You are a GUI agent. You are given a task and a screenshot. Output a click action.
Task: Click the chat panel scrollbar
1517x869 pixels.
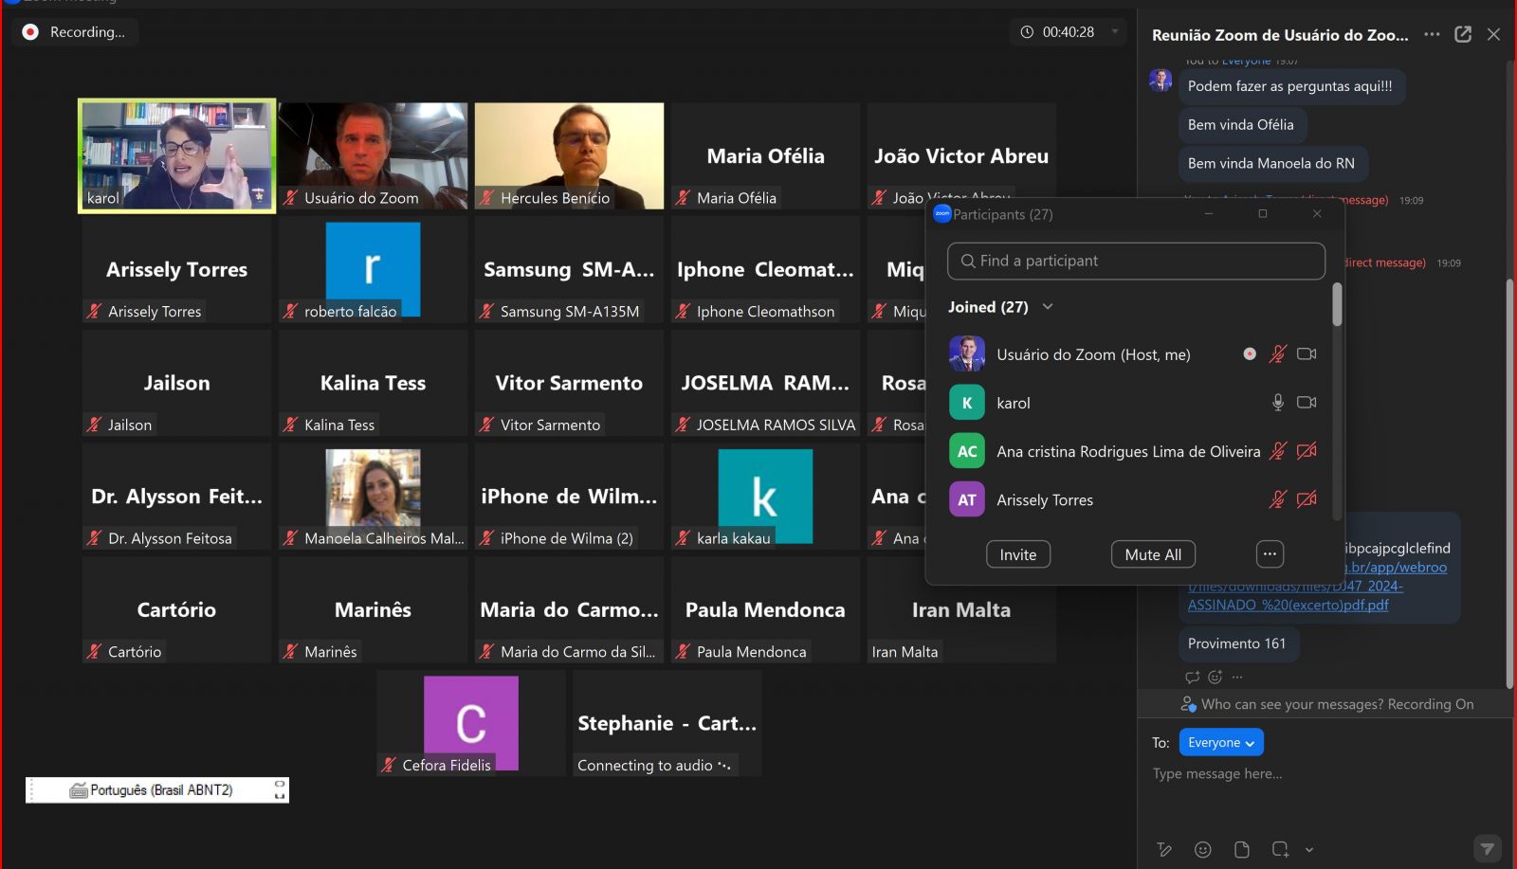(x=1510, y=483)
